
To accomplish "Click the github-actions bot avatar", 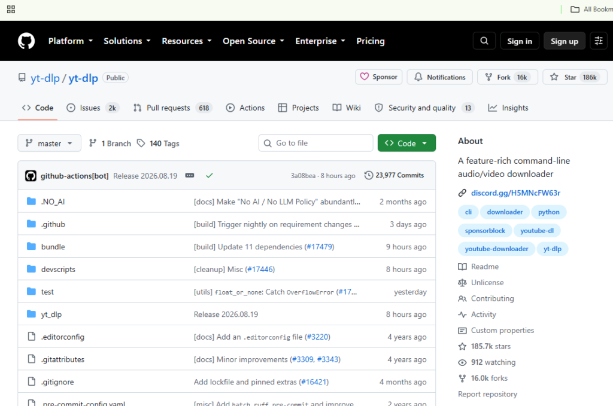I will tap(31, 176).
